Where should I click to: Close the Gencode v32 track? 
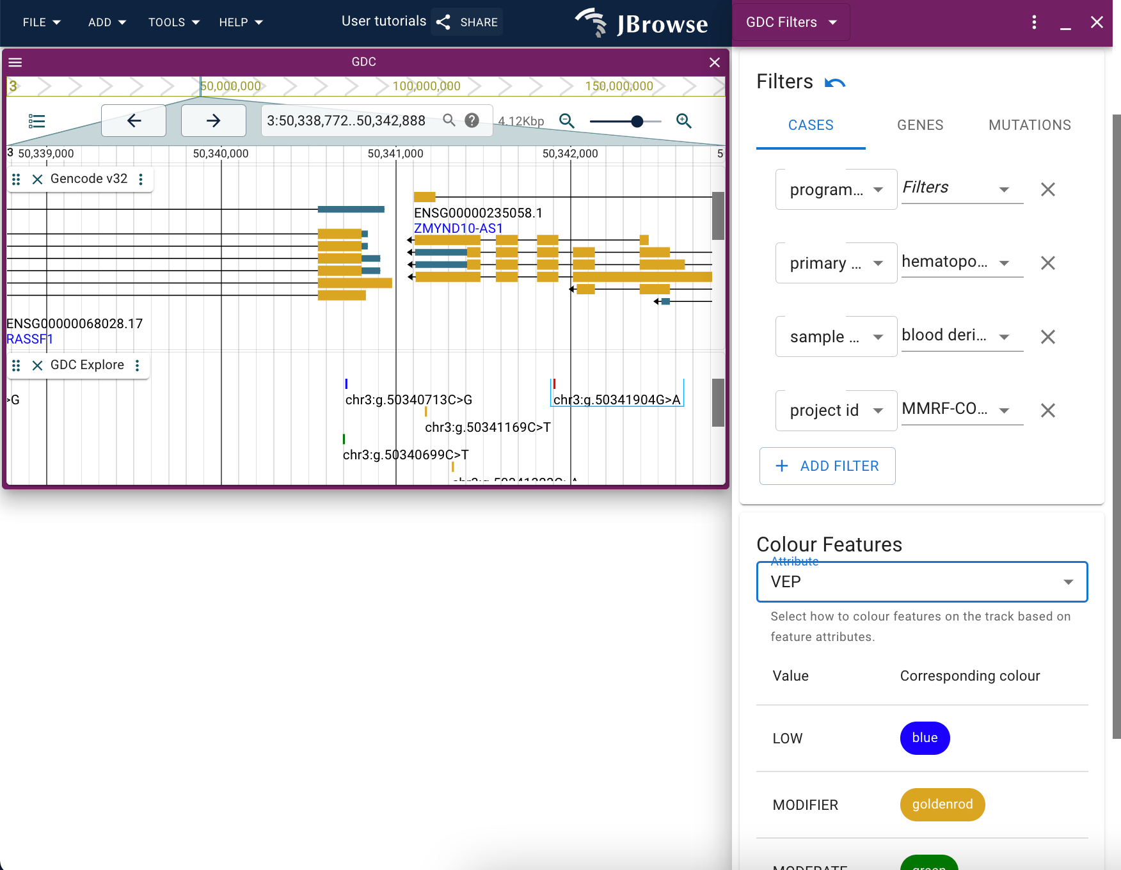(38, 179)
